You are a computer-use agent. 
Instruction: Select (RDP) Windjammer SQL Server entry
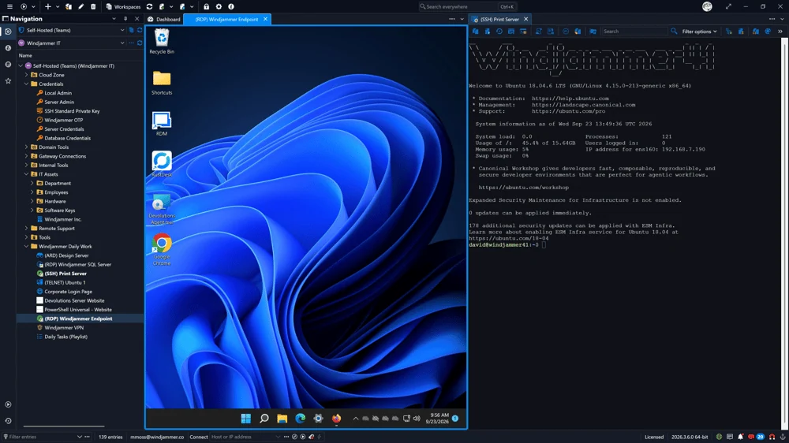[x=77, y=265]
